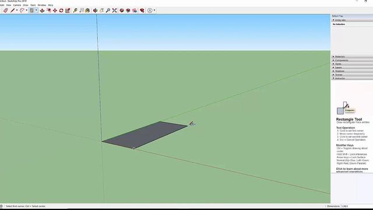Click the status bar 'Select first corner' hint

pyautogui.click(x=26, y=206)
